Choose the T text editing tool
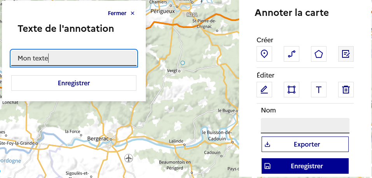 (319, 90)
